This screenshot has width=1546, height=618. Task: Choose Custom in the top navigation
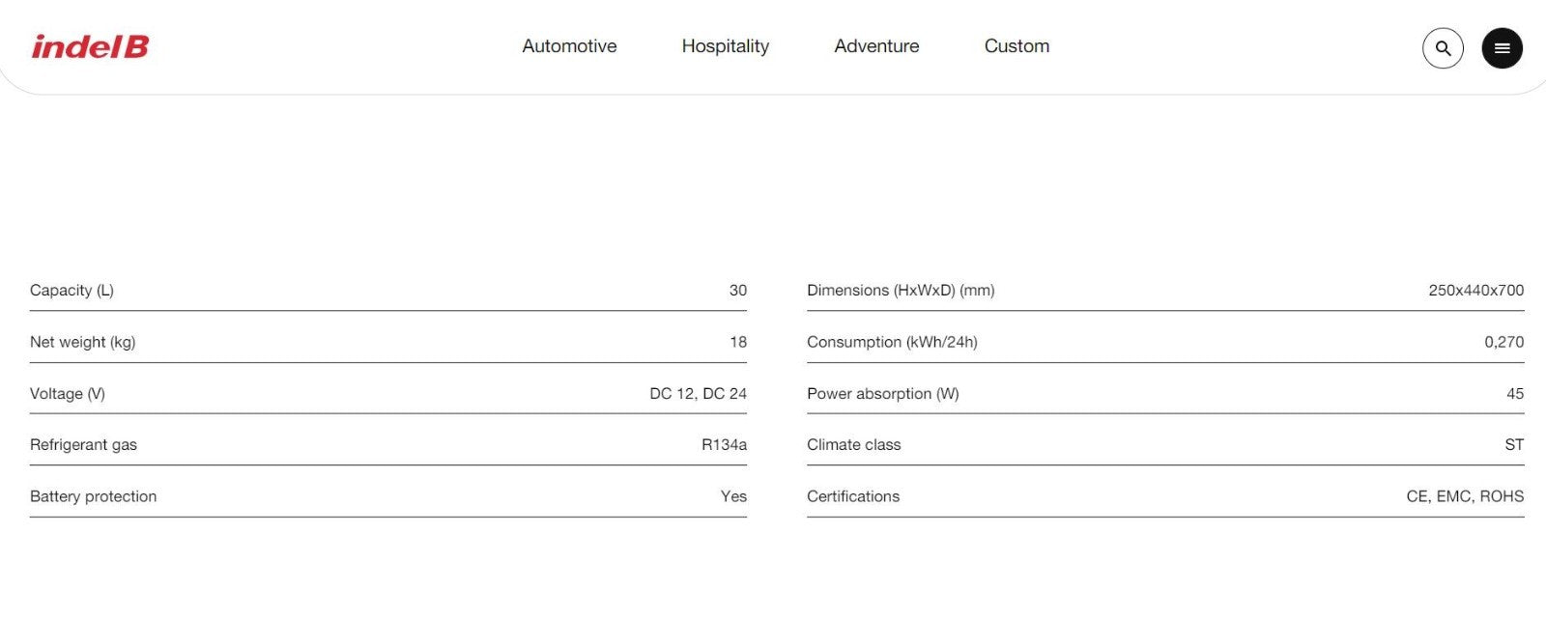pyautogui.click(x=1016, y=46)
